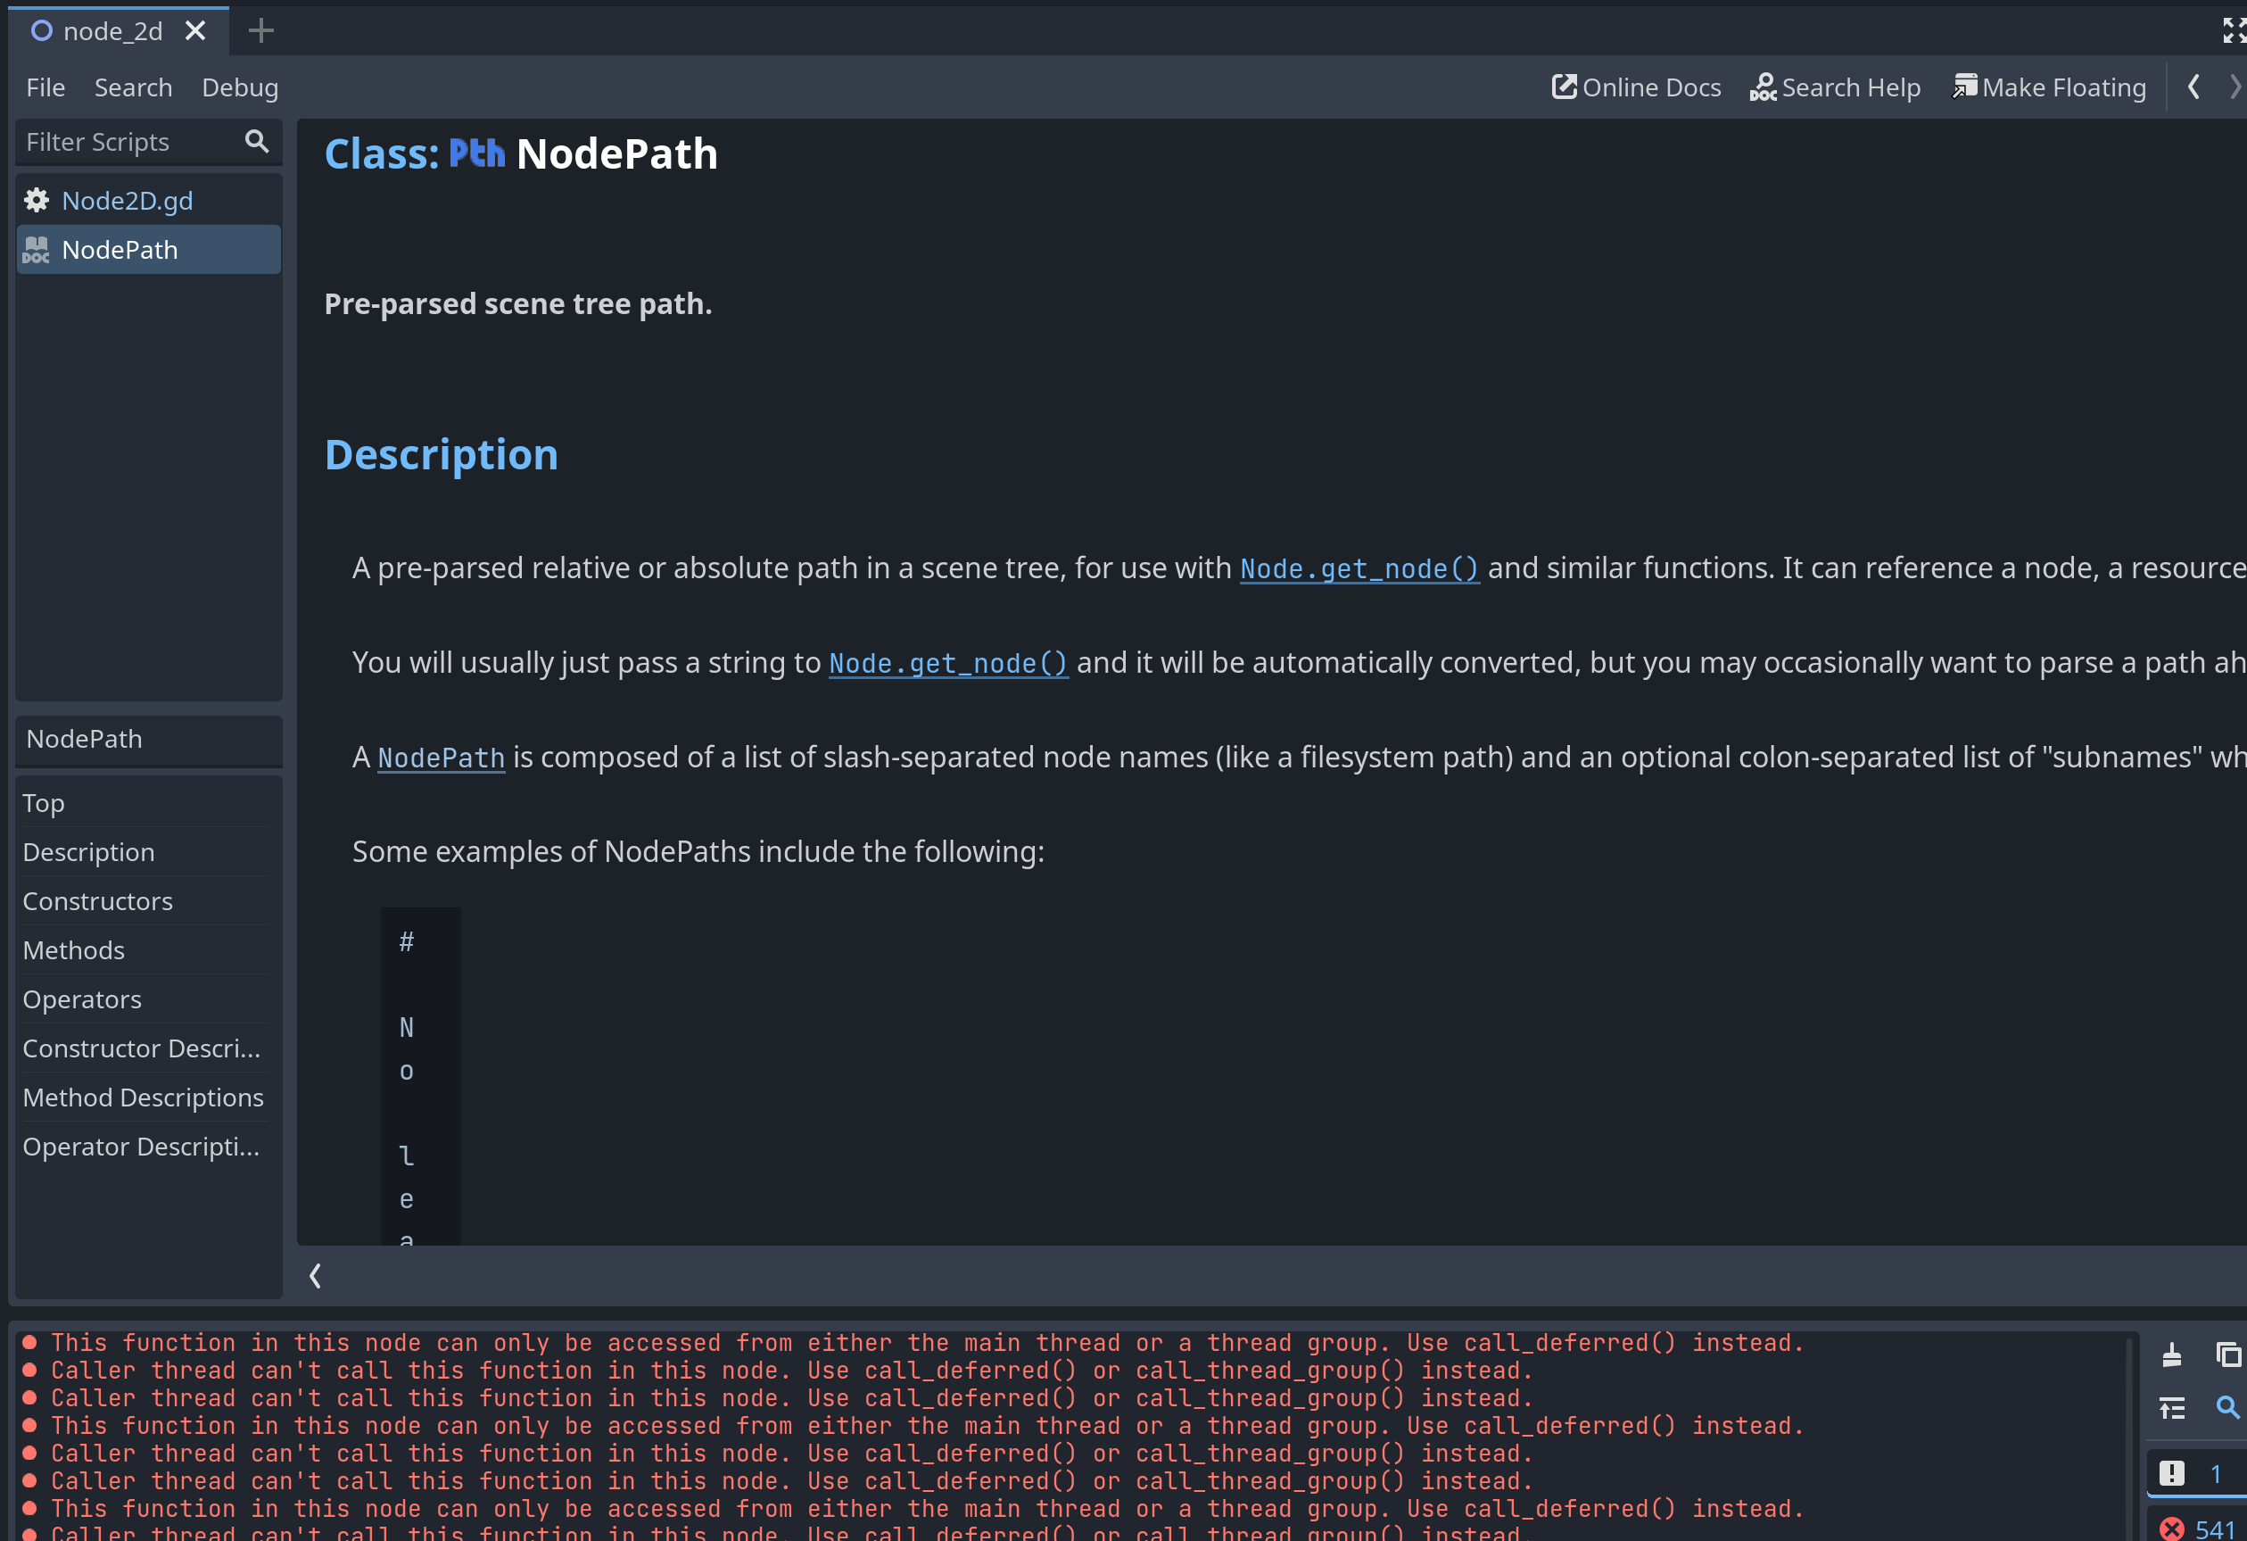Navigate back in script history

click(x=2194, y=86)
